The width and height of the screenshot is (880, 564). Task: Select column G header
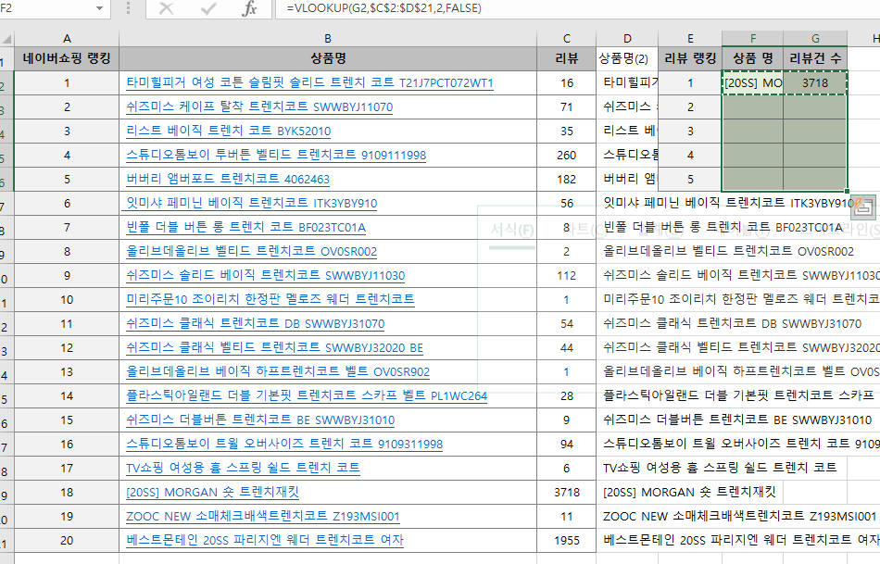[x=815, y=39]
